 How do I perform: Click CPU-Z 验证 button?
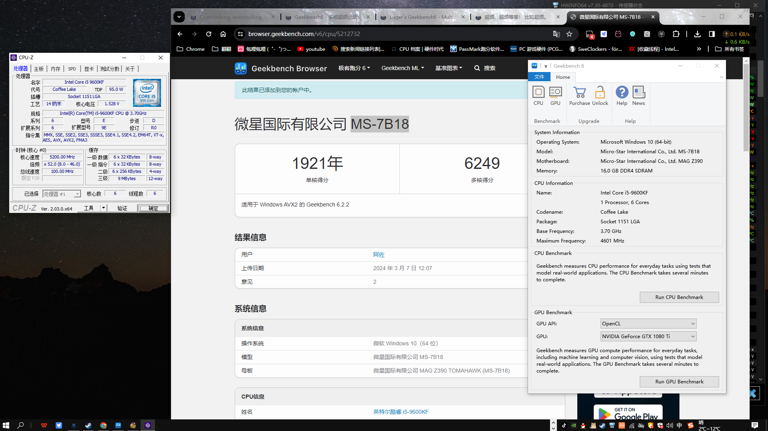click(122, 208)
